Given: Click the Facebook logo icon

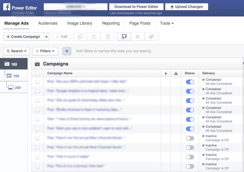Looking at the screenshot, I should (7, 7).
